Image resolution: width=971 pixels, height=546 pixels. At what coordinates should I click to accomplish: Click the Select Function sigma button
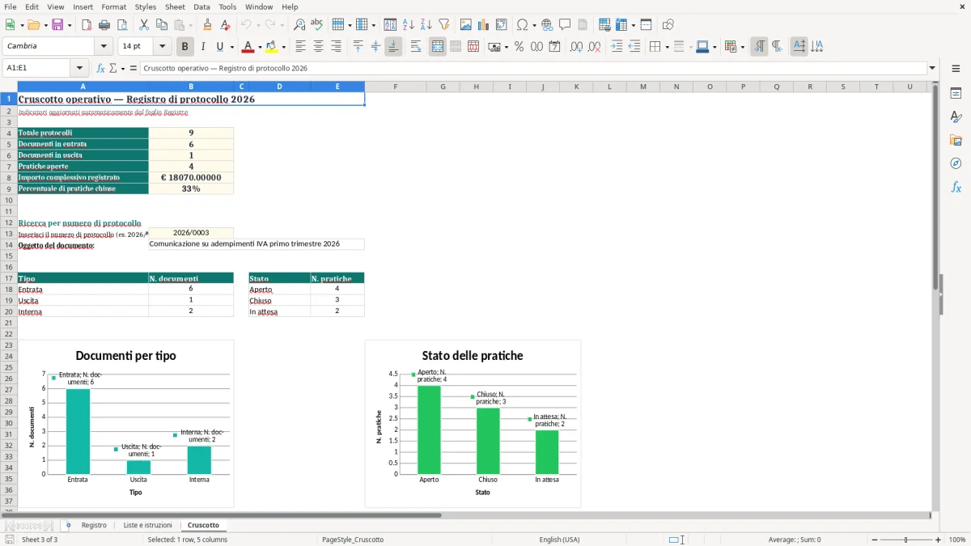click(x=112, y=69)
